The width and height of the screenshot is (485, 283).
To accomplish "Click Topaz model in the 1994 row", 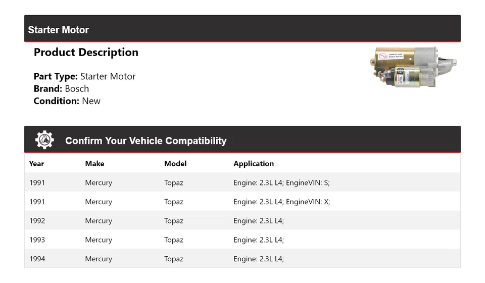I will (173, 259).
